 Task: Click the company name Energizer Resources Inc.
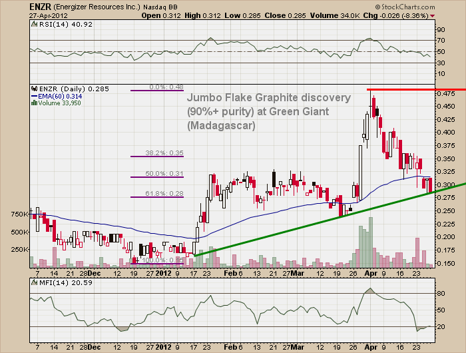click(97, 7)
